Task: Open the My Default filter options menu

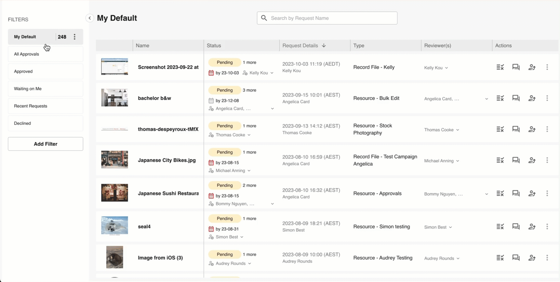Action: click(75, 37)
